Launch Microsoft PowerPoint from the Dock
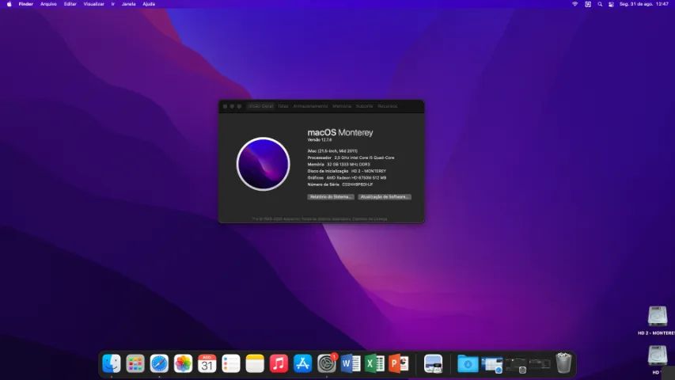675x380 pixels. click(399, 363)
